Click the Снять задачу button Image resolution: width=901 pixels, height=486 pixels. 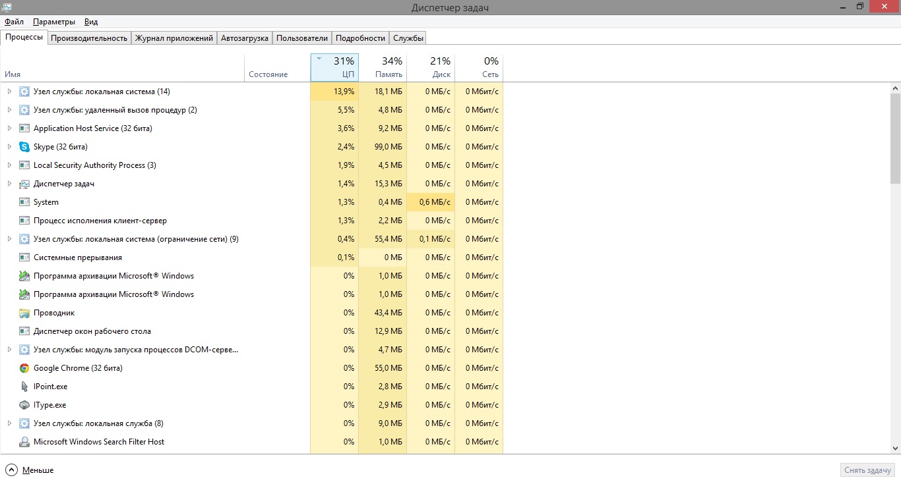tap(868, 470)
